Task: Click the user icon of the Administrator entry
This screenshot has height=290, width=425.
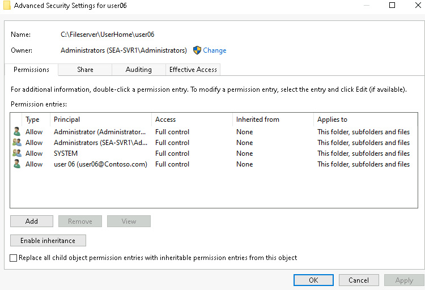Action: pyautogui.click(x=17, y=132)
